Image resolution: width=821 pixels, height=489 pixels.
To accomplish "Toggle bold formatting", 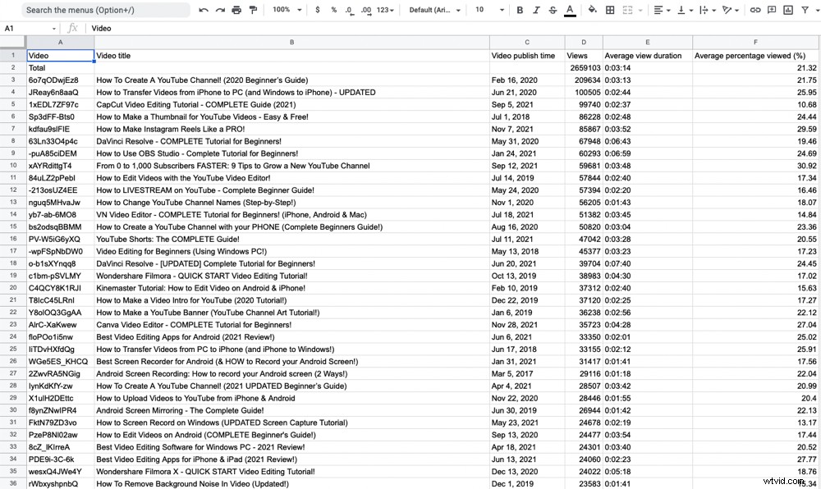I will point(518,9).
